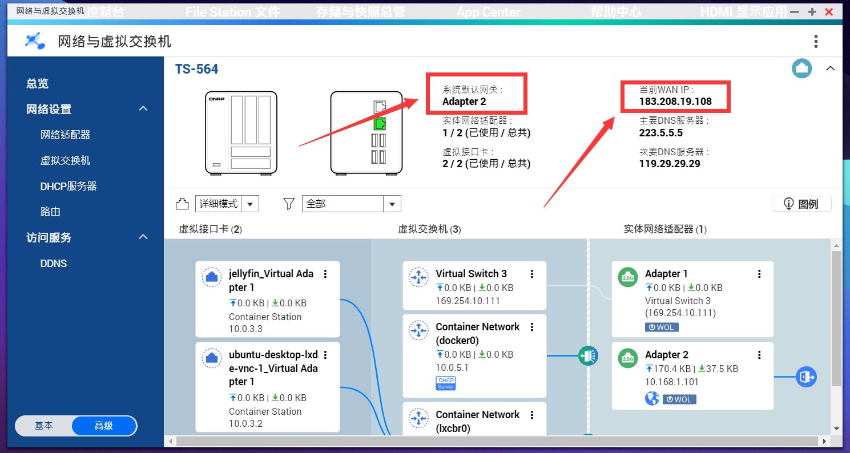
Task: Click the WOL badge under Adapter 2
Action: coord(679,399)
